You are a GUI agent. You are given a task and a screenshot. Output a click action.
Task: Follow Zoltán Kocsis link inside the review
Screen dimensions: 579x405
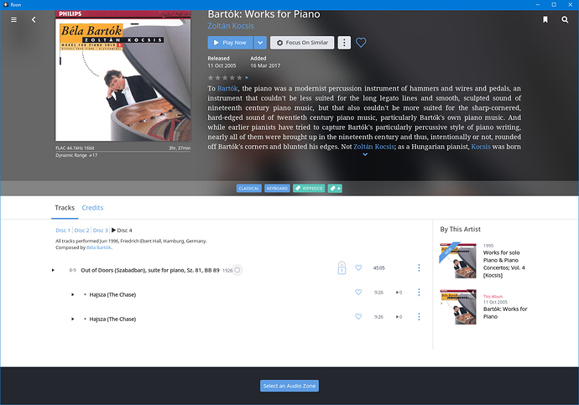(374, 147)
